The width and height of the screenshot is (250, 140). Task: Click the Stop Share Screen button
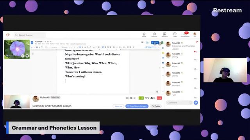pyautogui.click(x=137, y=106)
